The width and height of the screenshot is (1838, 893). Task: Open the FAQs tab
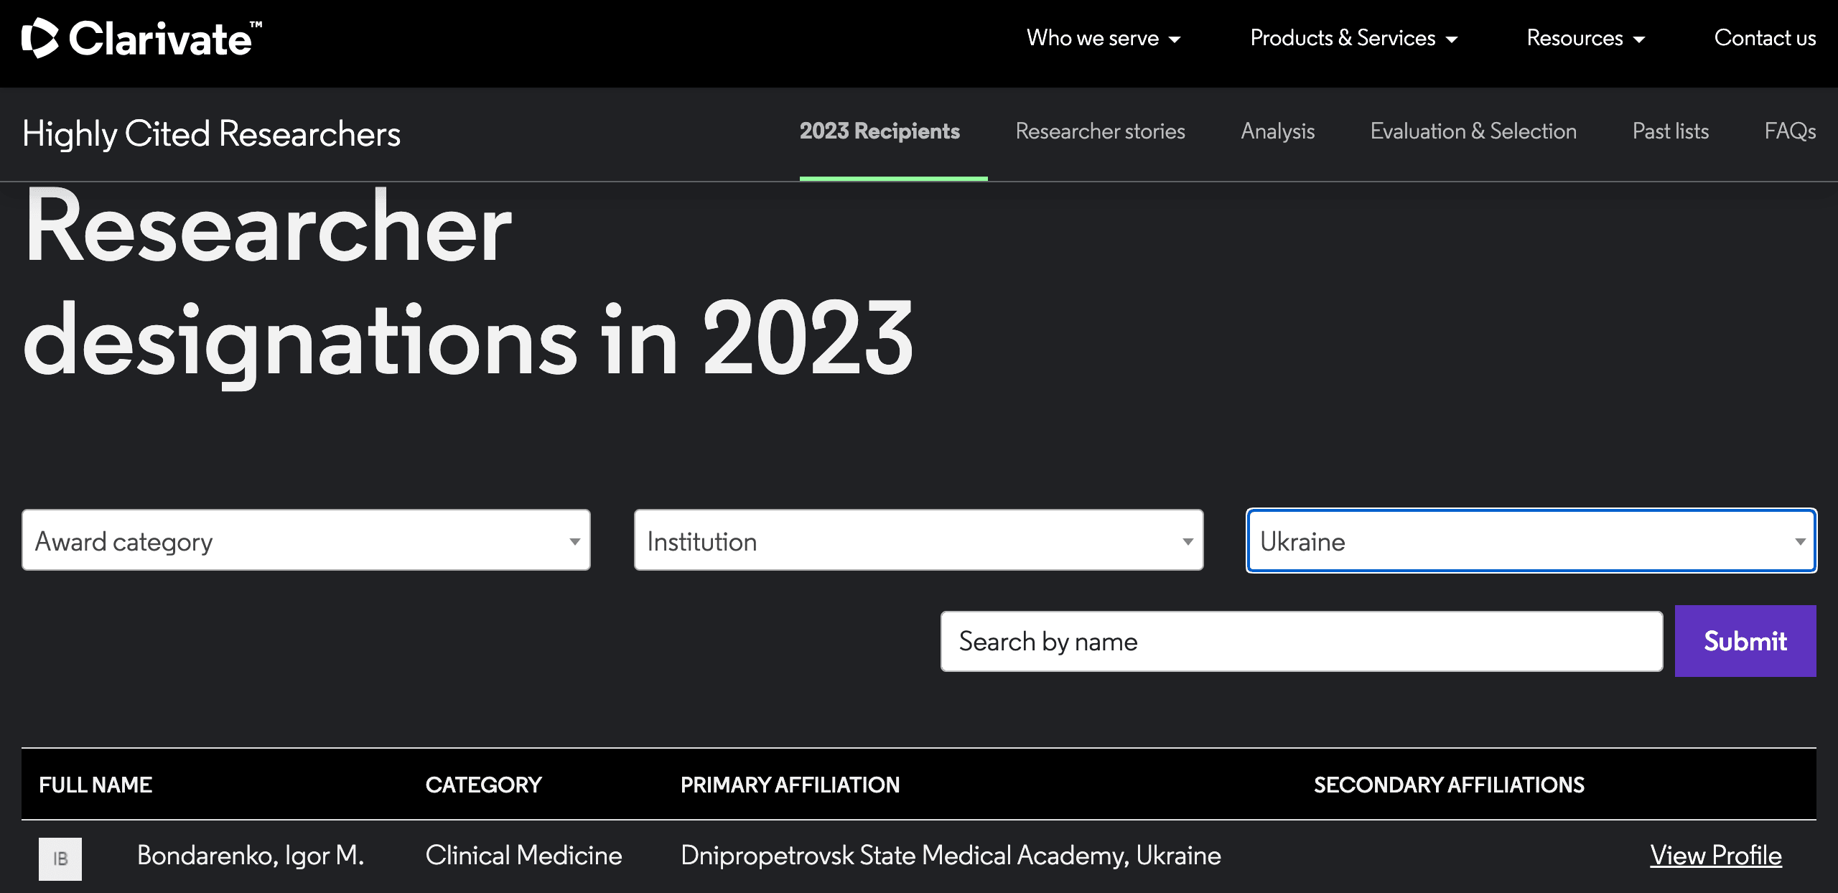pyautogui.click(x=1790, y=131)
